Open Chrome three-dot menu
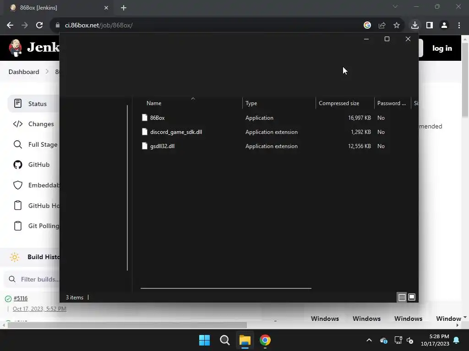 point(459,26)
